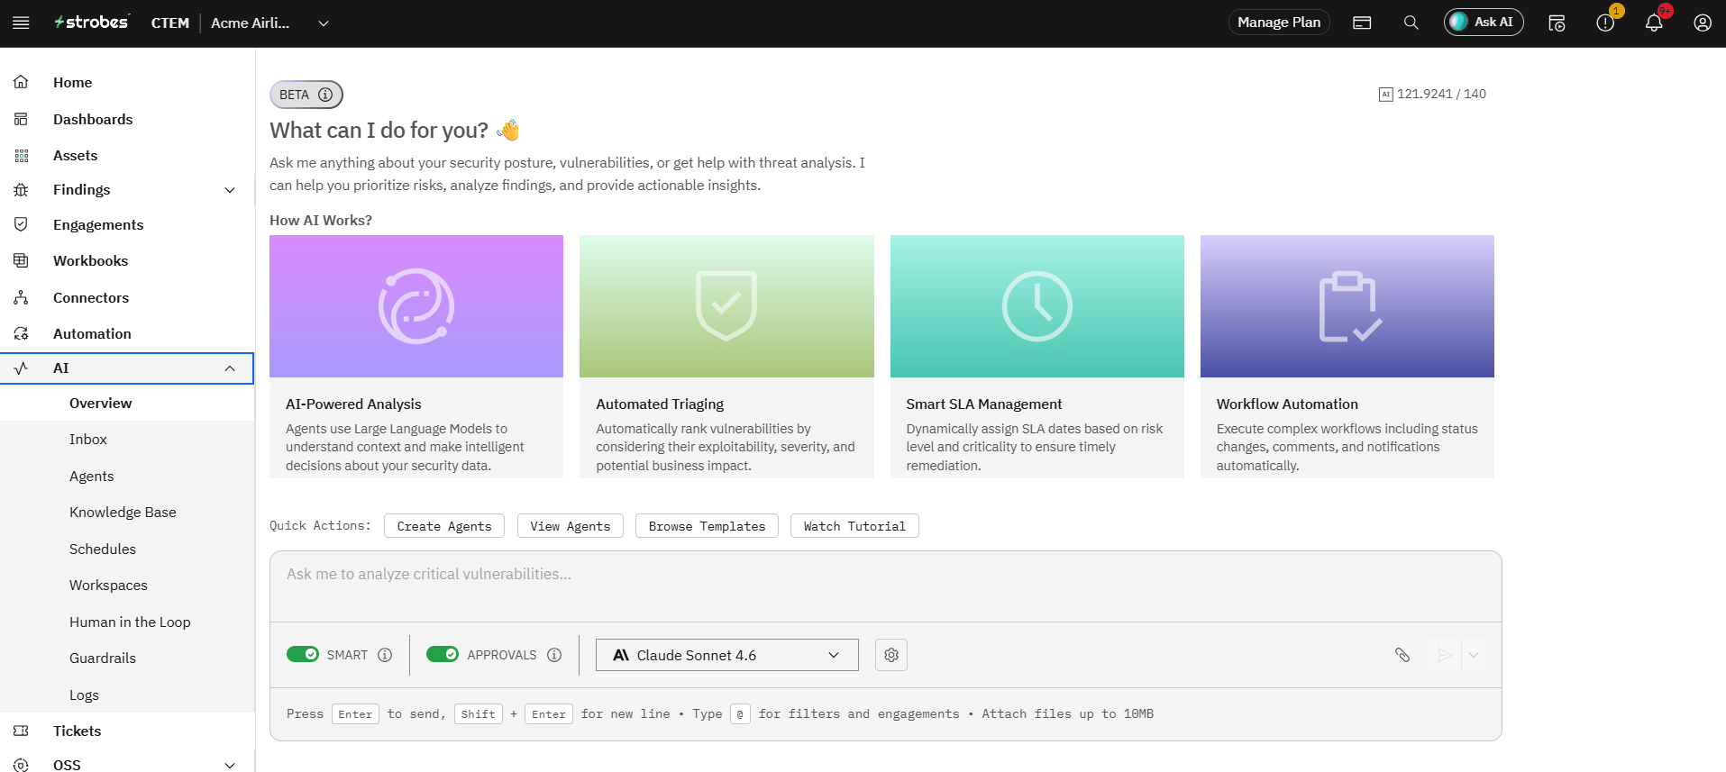Viewport: 1726px width, 772px height.
Task: Click the Manage Plan button
Action: [x=1279, y=23]
